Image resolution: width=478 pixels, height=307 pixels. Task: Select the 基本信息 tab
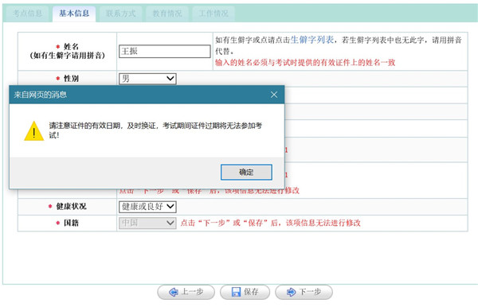click(74, 14)
